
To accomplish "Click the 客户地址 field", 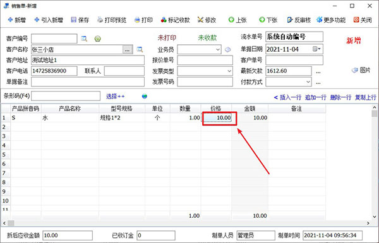I will tap(88, 60).
